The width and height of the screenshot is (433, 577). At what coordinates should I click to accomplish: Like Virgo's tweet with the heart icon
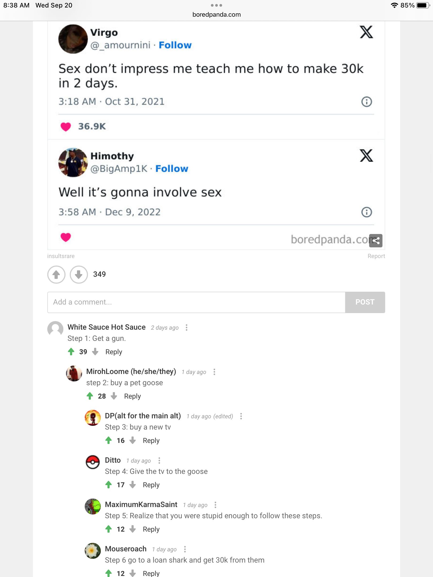point(66,127)
